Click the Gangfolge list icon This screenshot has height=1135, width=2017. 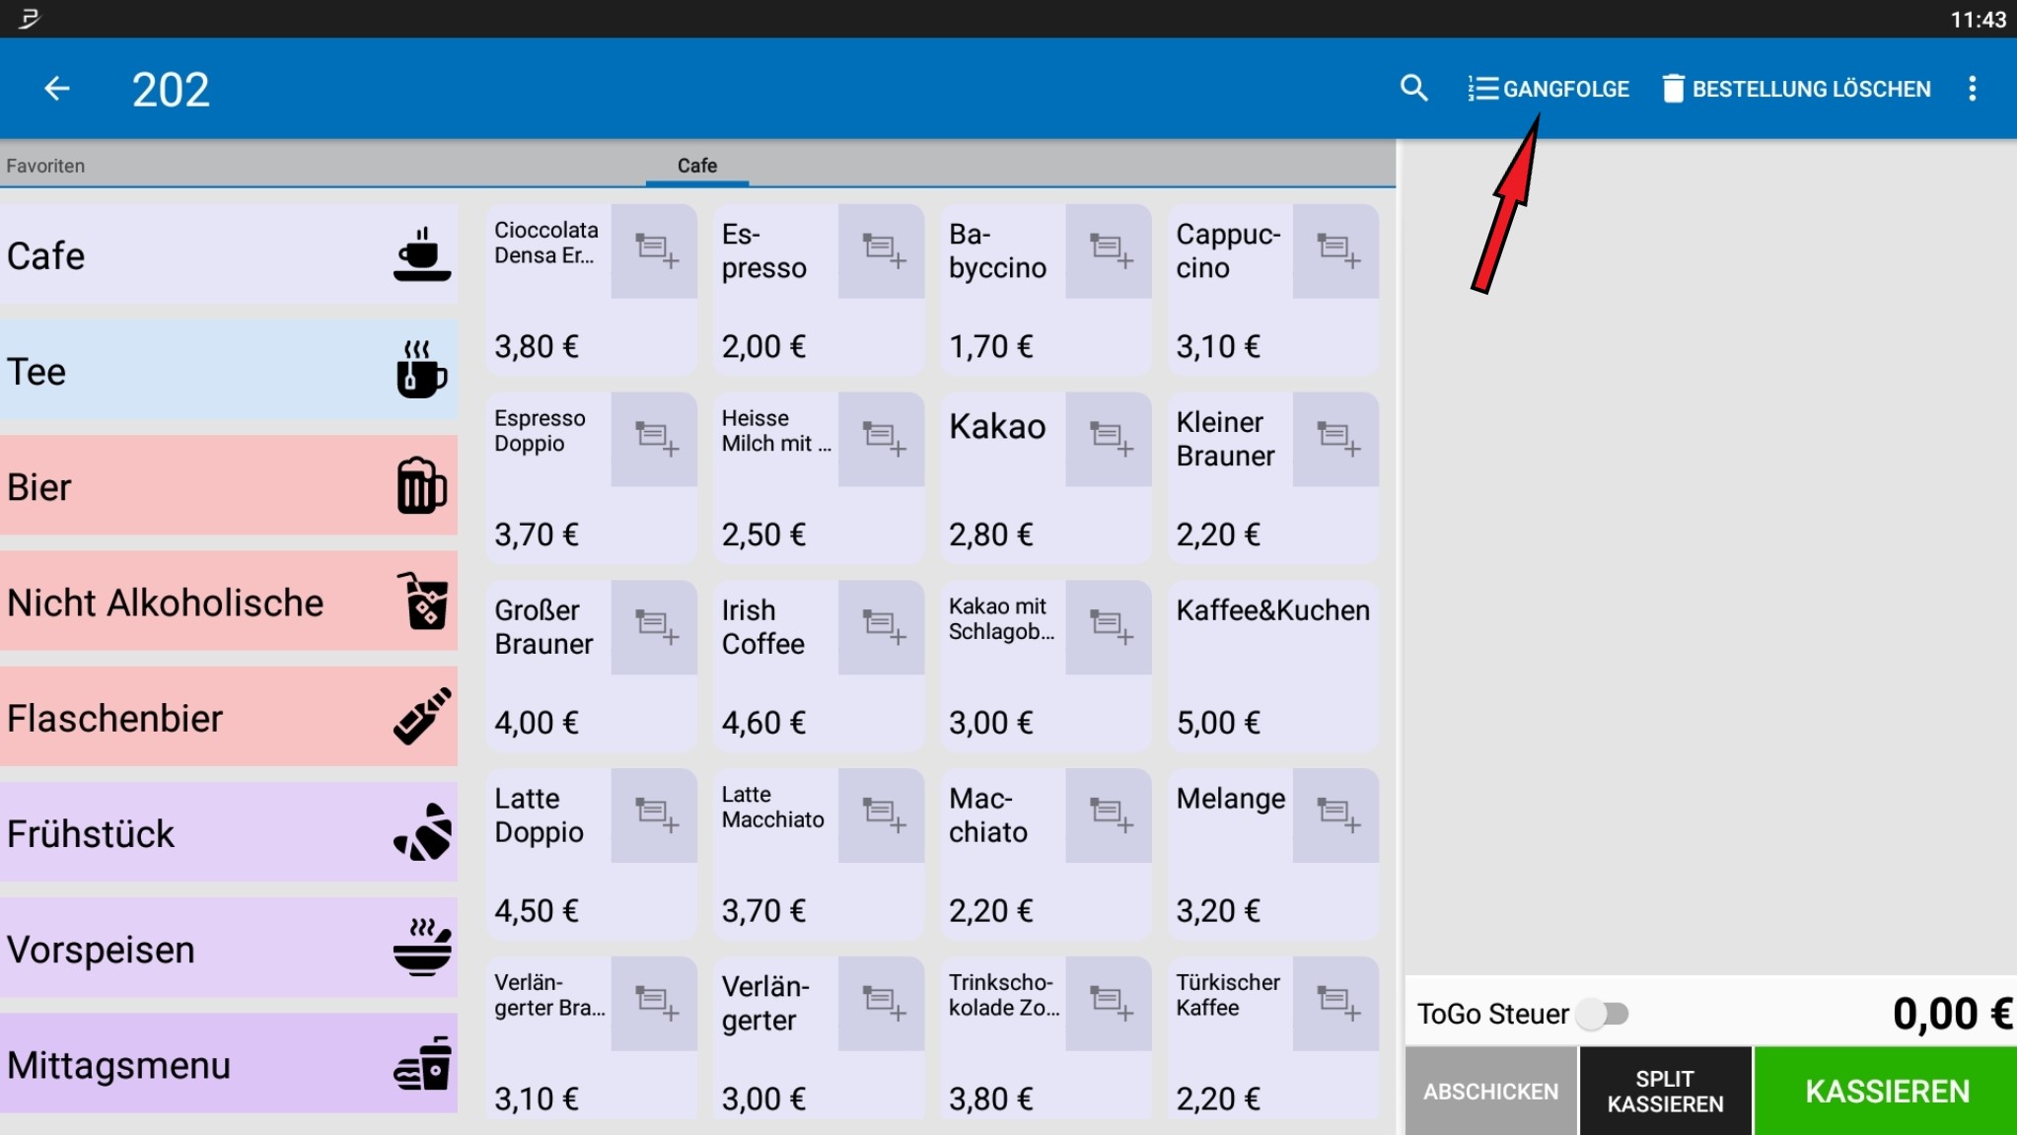pos(1482,89)
